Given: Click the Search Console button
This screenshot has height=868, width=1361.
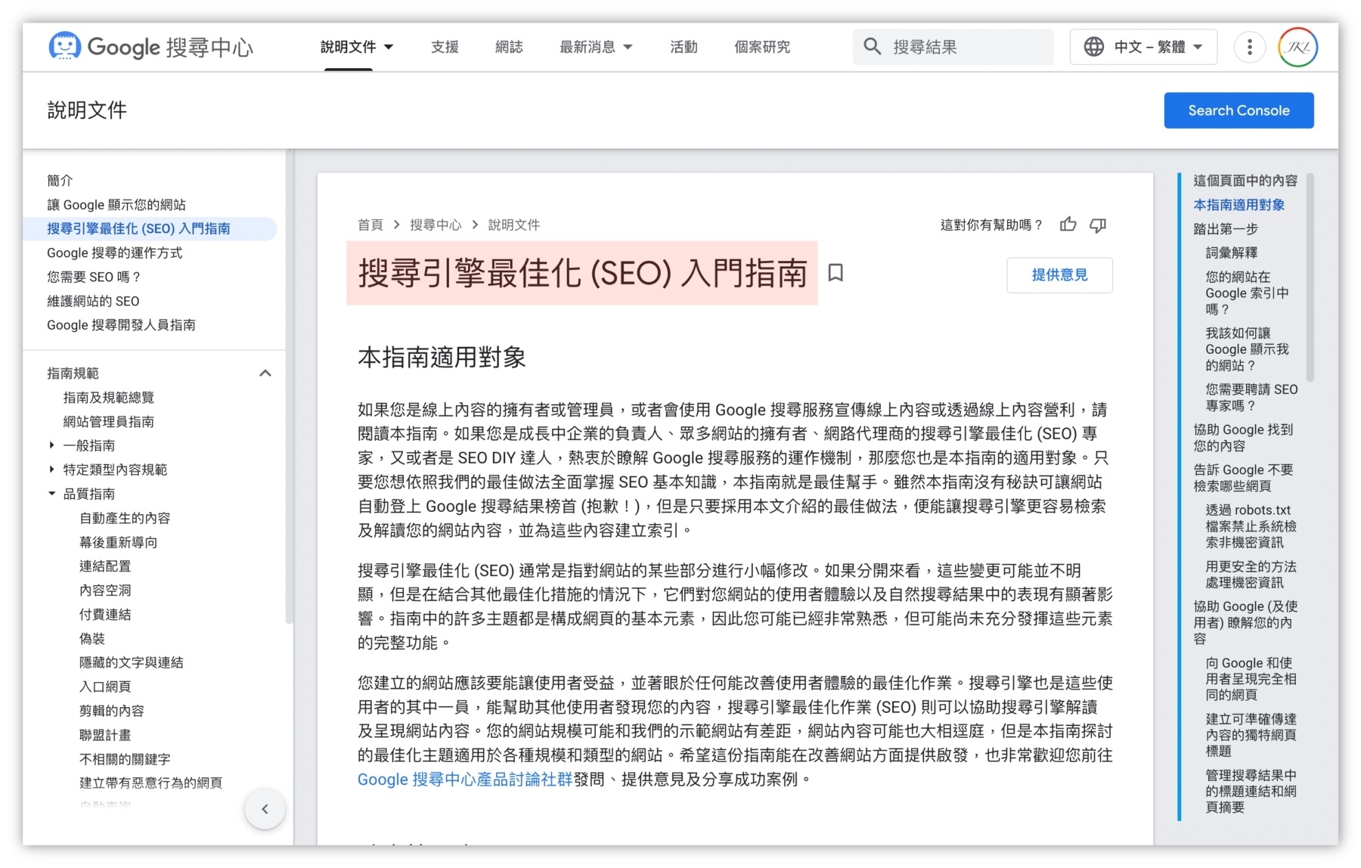Looking at the screenshot, I should pyautogui.click(x=1239, y=110).
